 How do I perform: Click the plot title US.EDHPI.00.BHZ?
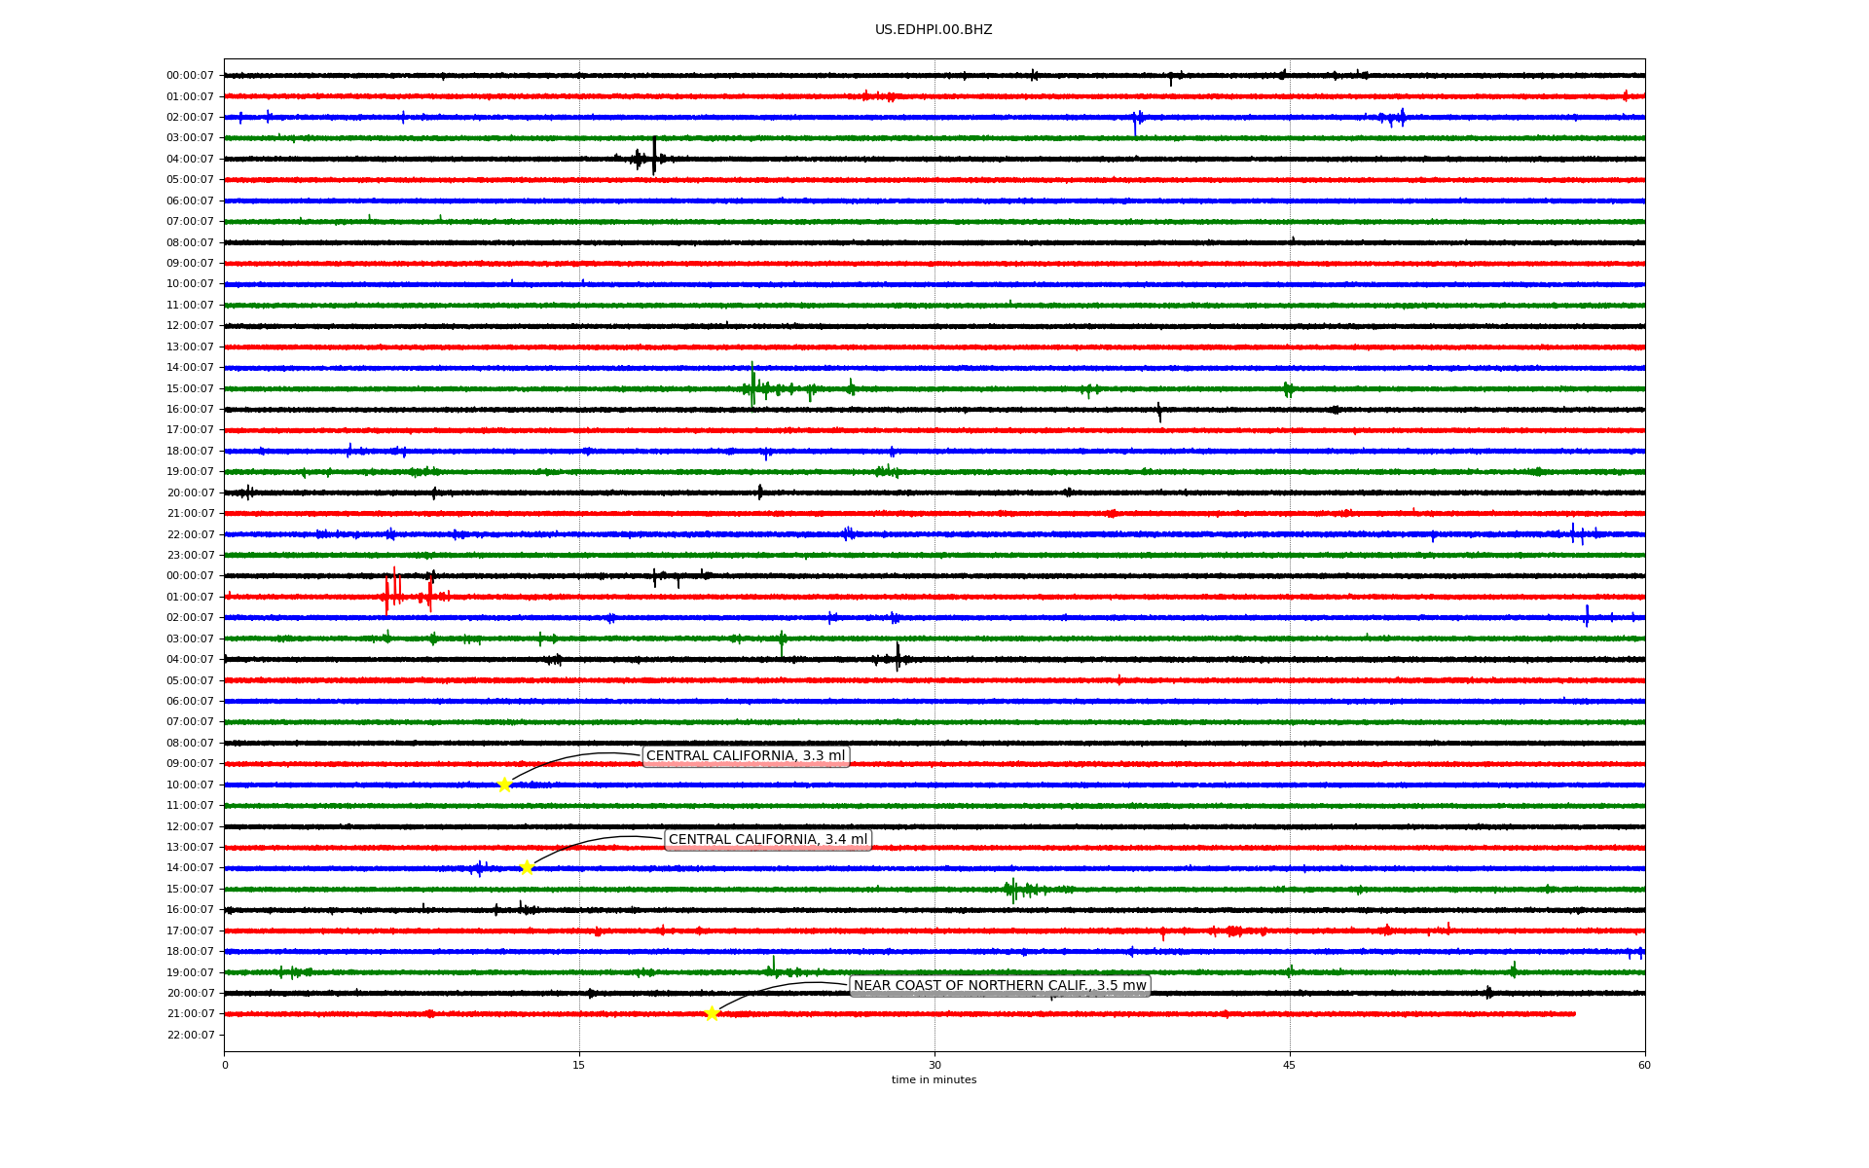934,30
